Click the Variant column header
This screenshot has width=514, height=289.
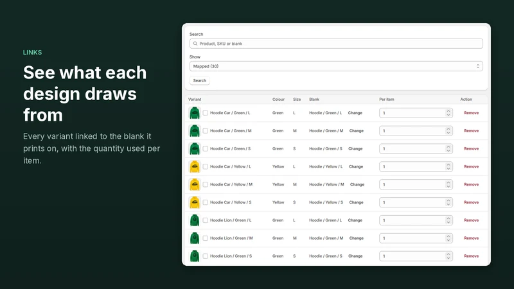(x=195, y=100)
